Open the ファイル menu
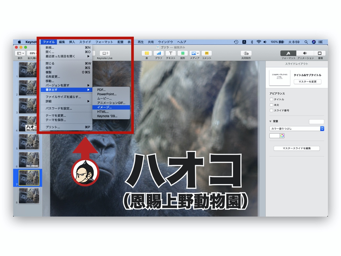This screenshot has width=341, height=256. [49, 42]
